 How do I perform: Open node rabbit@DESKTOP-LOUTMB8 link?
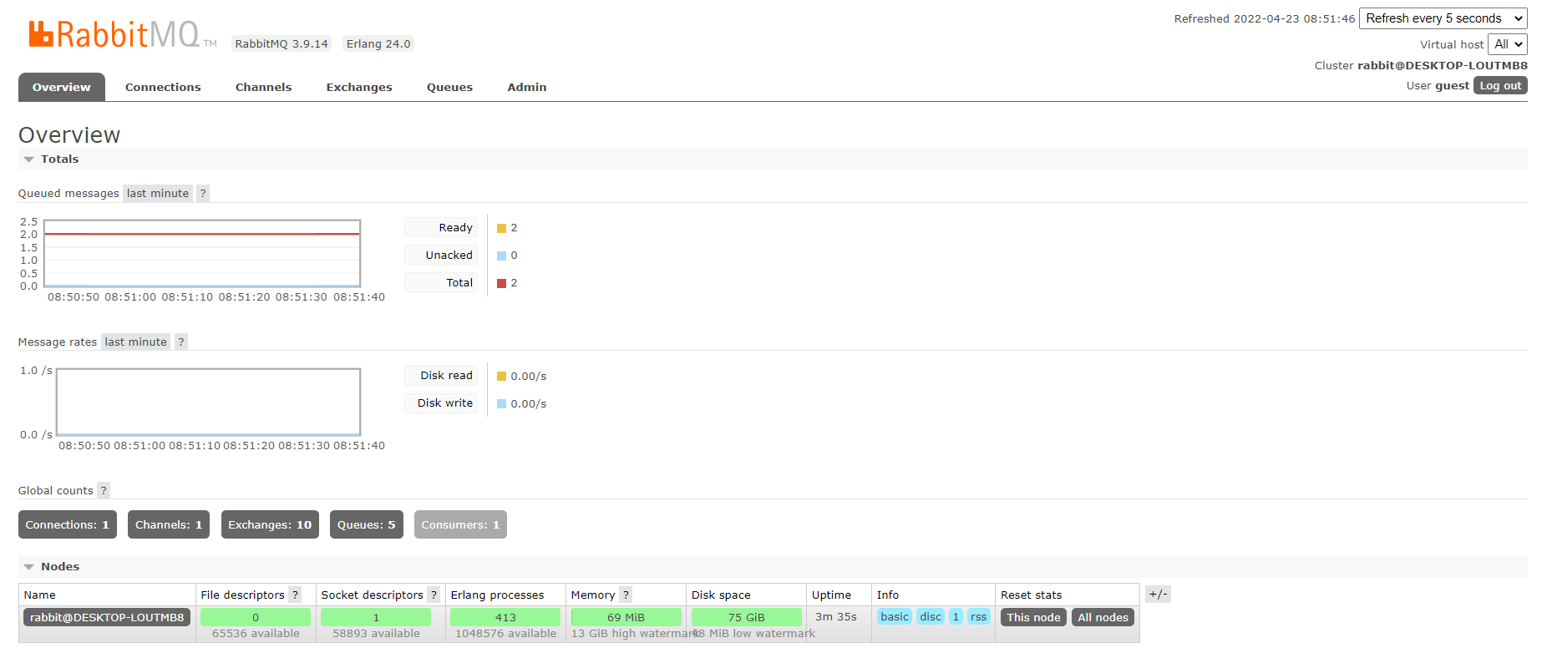tap(107, 617)
